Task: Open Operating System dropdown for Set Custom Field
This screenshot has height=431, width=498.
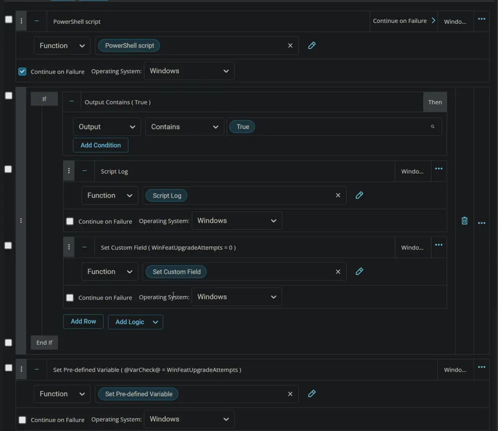Action: click(237, 297)
